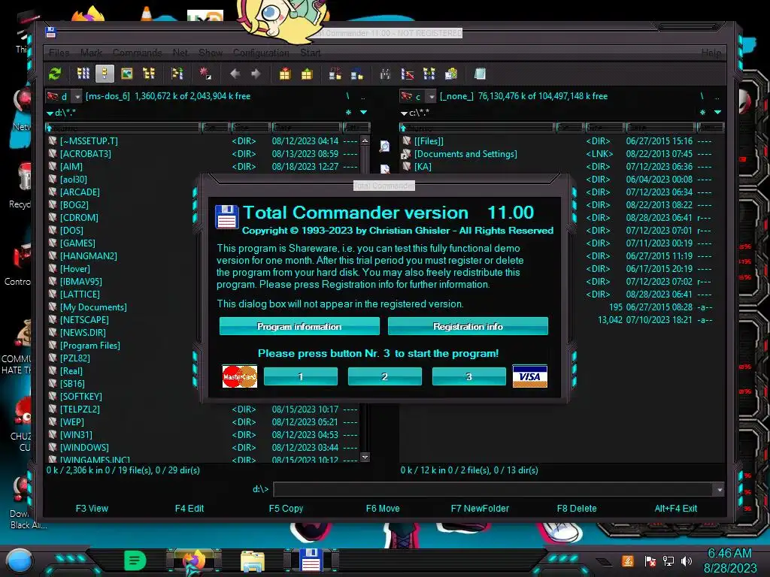The width and height of the screenshot is (770, 577).
Task: Click the folder sync arrows toolbar icon
Action: point(177,74)
